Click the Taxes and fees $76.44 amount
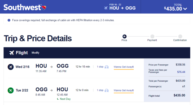Viewport: 193px width, 105px height. coord(181,72)
